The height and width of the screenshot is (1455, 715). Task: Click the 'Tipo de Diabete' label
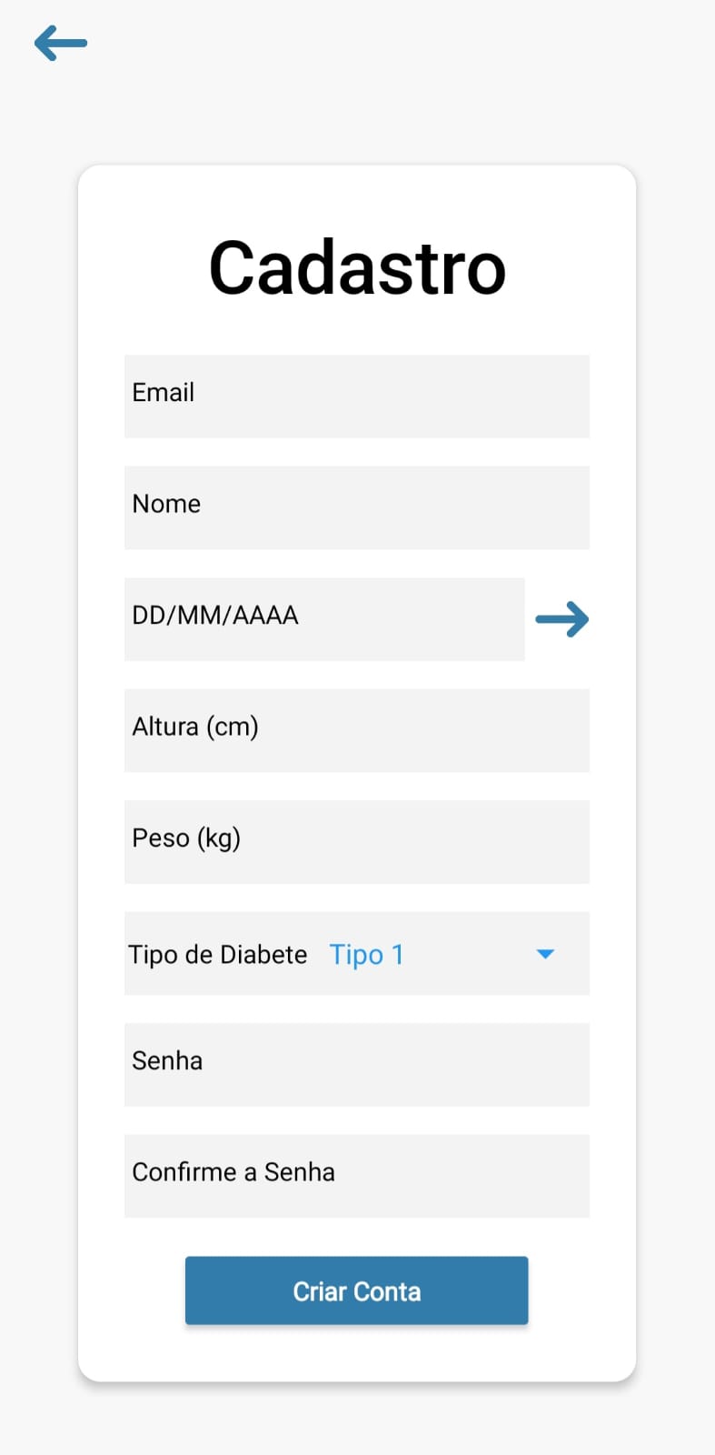218,954
